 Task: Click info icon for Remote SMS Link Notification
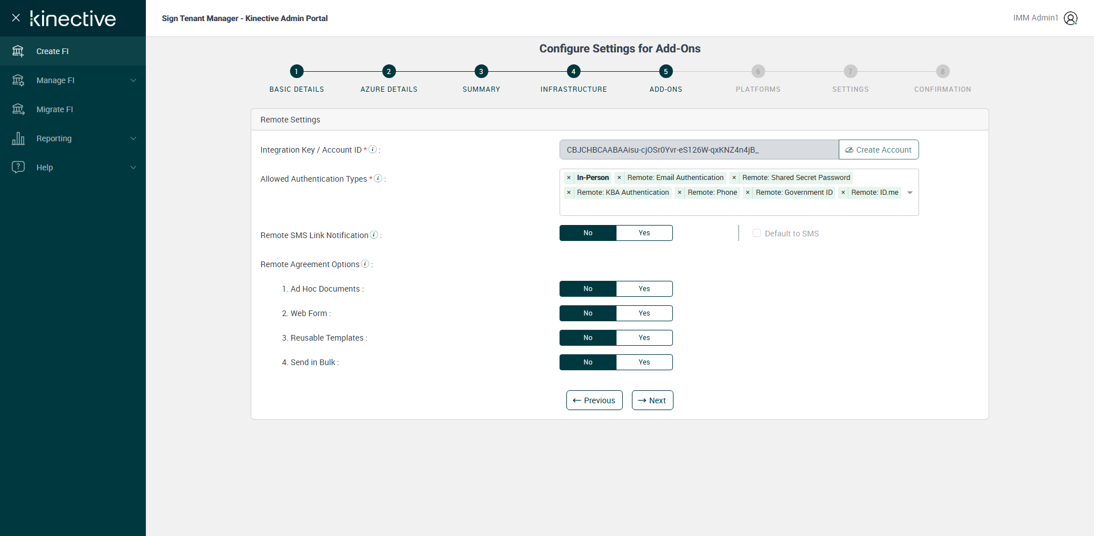tap(374, 235)
